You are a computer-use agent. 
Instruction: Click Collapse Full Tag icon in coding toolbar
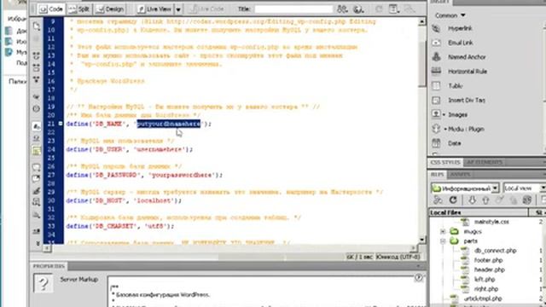point(36,55)
